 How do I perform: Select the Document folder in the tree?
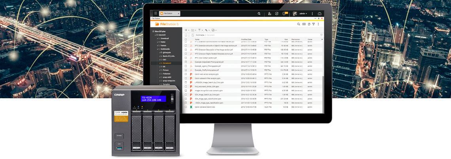167,63
